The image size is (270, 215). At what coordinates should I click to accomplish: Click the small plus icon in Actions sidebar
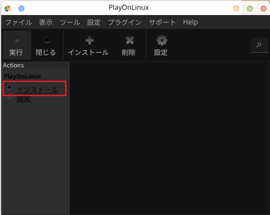click(x=9, y=88)
